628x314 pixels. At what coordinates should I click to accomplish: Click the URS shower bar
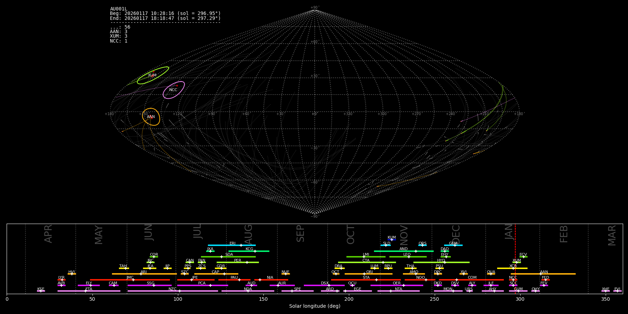point(469,291)
